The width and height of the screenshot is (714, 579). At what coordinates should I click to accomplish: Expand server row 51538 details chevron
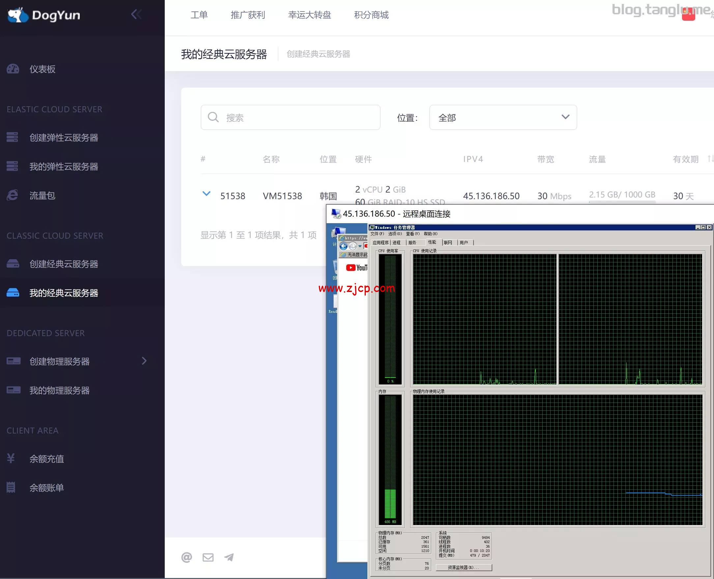207,194
